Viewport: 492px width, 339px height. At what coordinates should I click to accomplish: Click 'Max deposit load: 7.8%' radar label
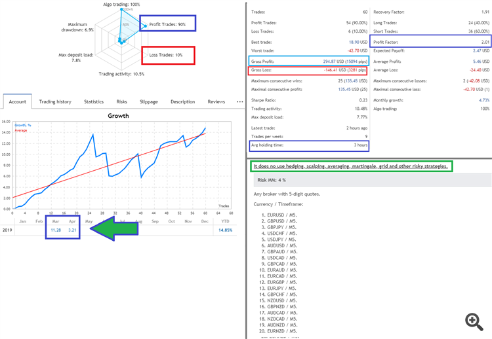tap(76, 58)
